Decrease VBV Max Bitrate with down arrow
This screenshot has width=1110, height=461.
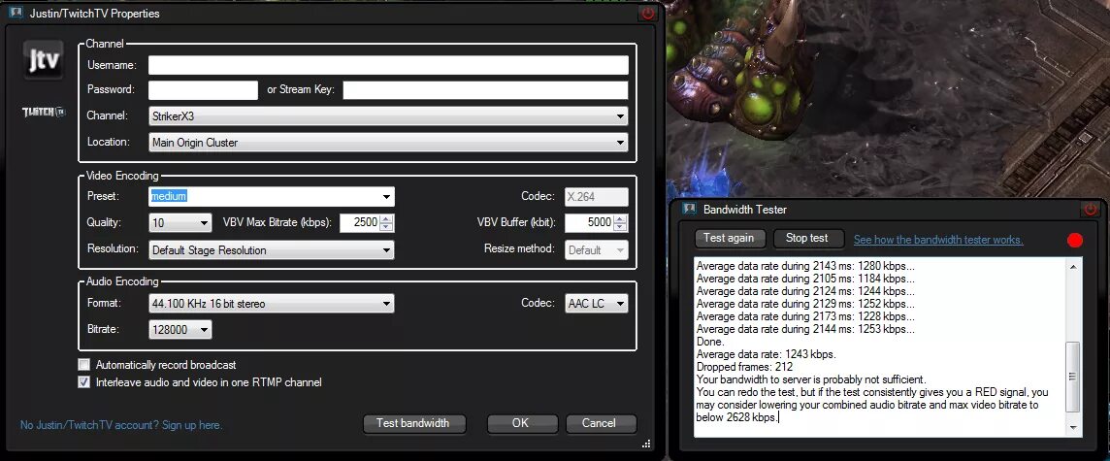pos(386,228)
